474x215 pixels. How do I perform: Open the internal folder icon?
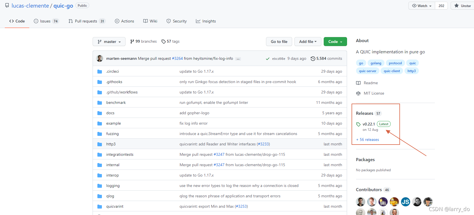100,165
